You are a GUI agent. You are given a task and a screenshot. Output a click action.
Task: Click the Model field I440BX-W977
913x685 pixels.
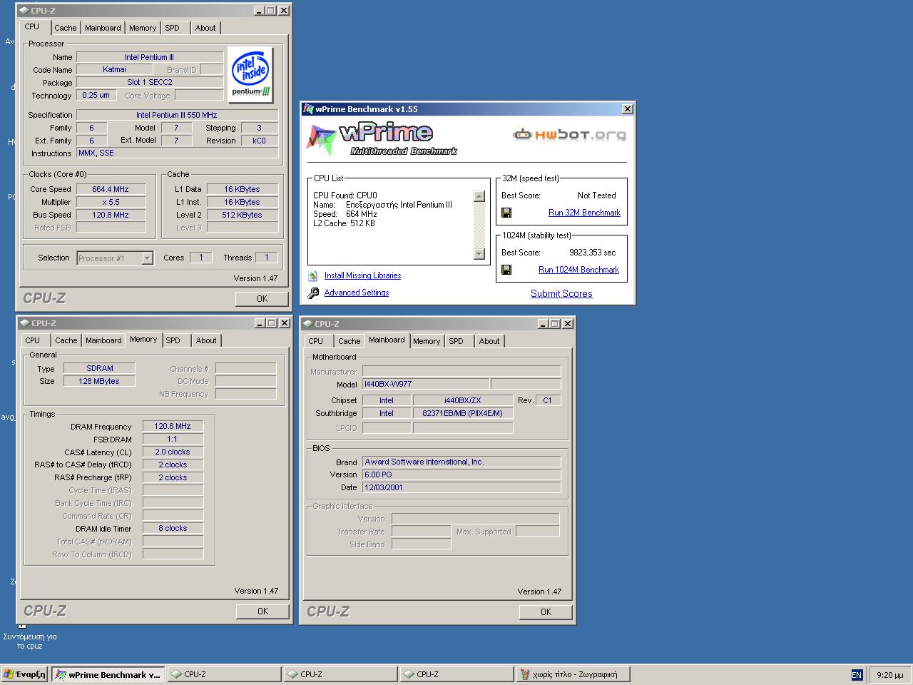[426, 384]
